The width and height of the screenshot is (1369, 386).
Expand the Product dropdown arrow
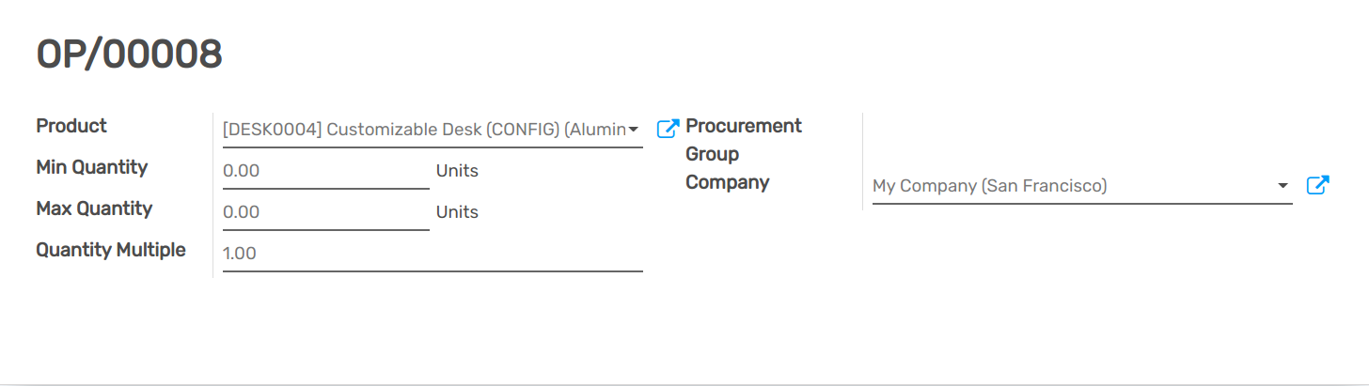[x=634, y=130]
